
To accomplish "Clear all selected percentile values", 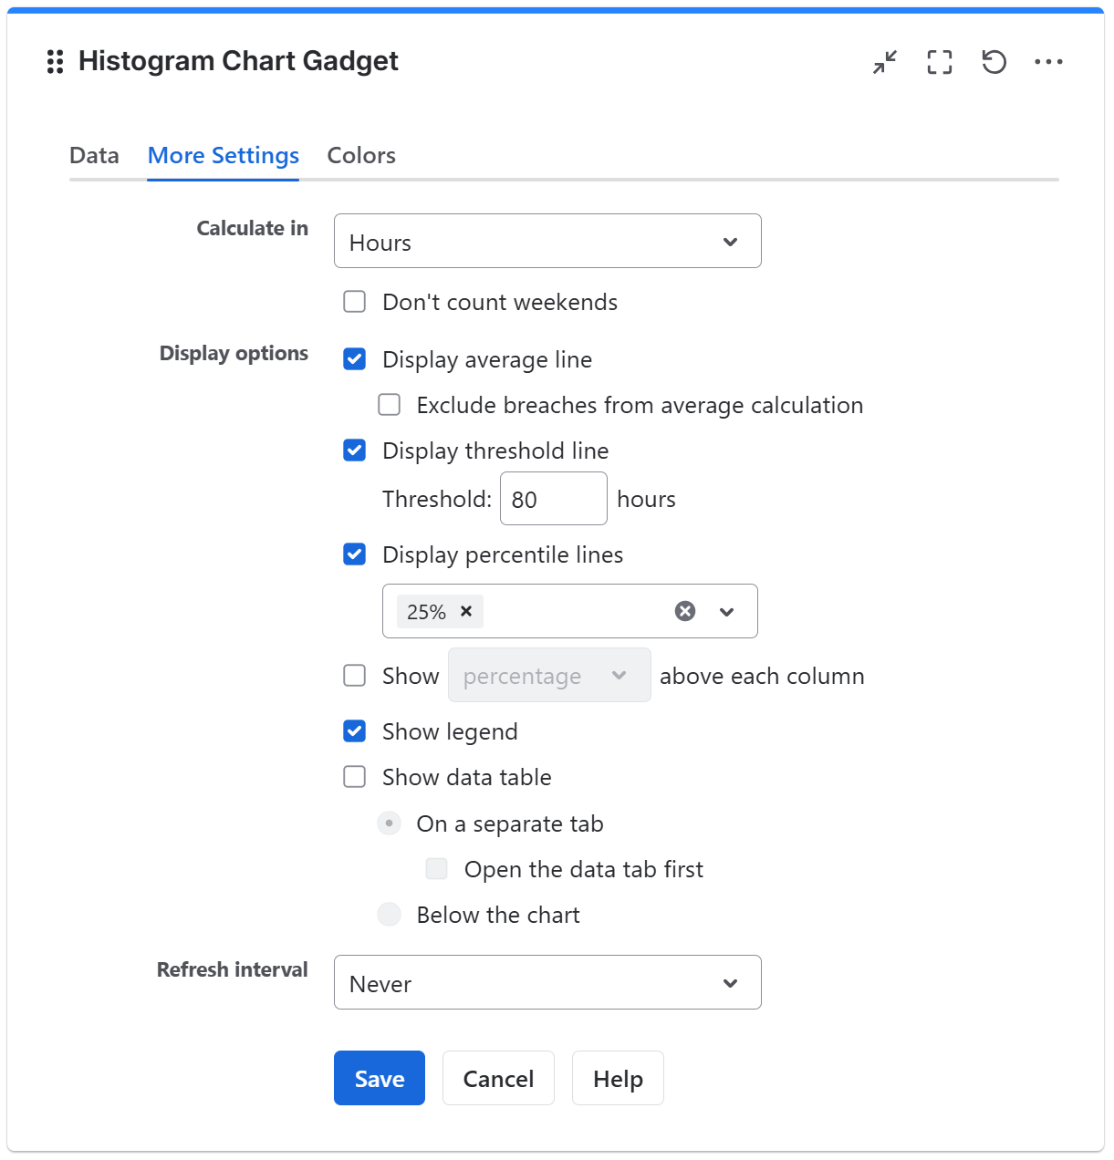I will point(685,611).
